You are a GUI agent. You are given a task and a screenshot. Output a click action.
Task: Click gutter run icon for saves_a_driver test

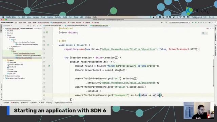(48, 45)
